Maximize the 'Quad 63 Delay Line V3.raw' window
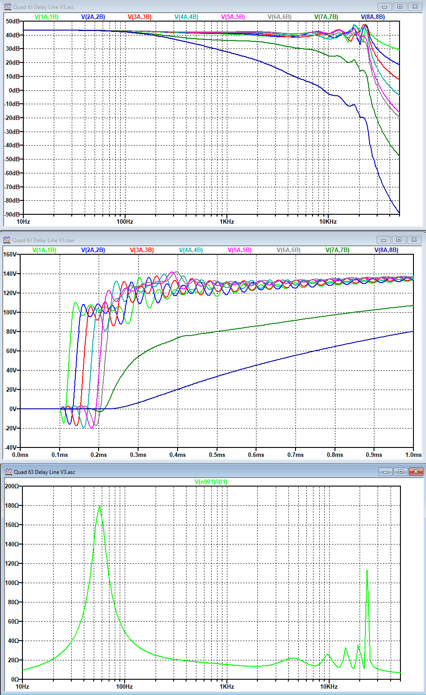Image resolution: width=426 pixels, height=695 pixels. click(x=399, y=240)
